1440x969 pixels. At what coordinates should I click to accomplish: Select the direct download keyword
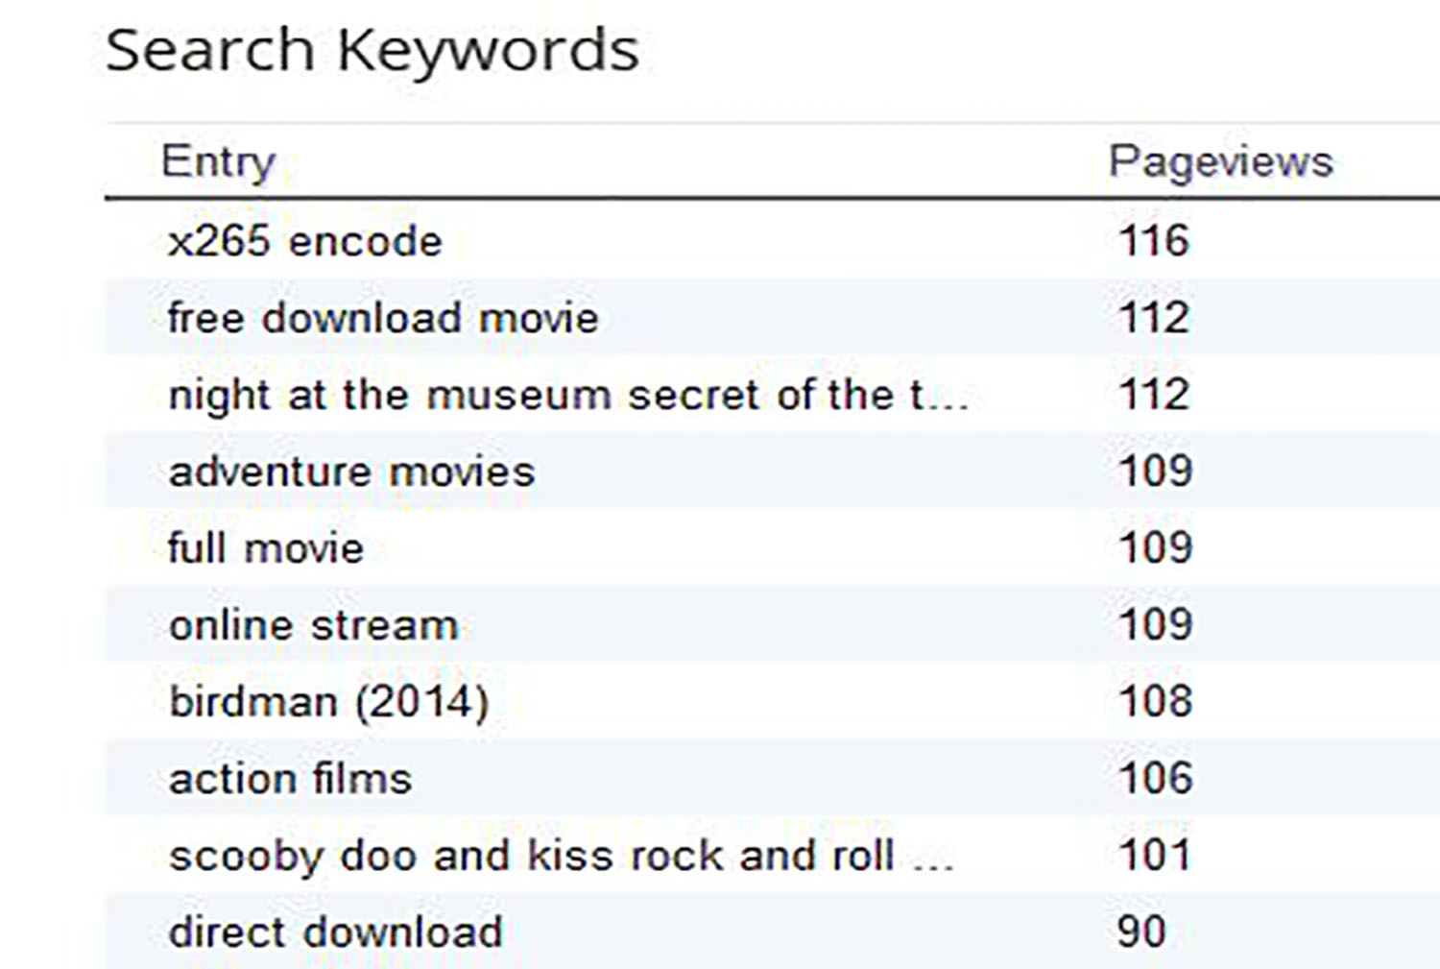(x=335, y=933)
